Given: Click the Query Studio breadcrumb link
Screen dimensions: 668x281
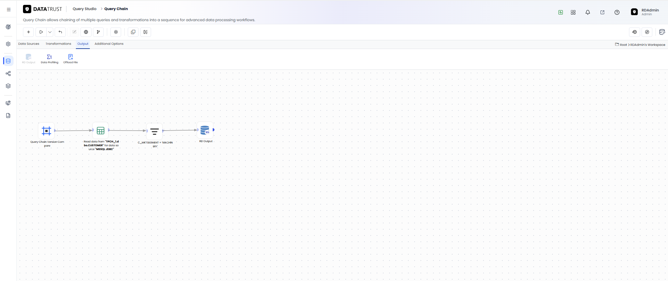Looking at the screenshot, I should (85, 9).
